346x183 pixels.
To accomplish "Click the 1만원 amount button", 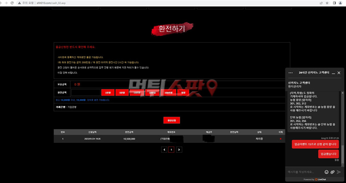I will click(108, 92).
